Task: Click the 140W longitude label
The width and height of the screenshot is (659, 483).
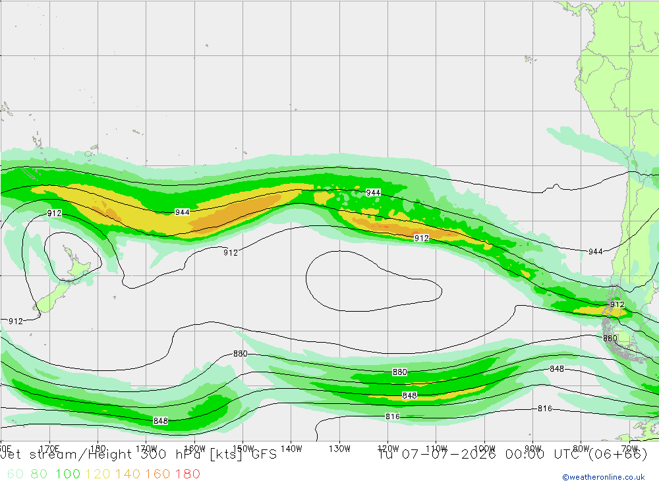Action: tap(291, 449)
